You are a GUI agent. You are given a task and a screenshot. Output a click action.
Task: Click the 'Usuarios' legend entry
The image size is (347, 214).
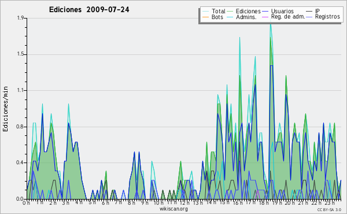[x=282, y=11]
